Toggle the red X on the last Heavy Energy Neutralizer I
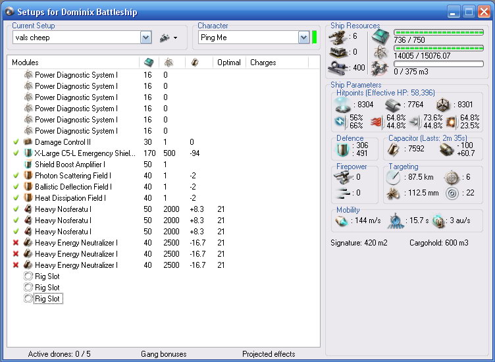This screenshot has height=362, width=495. point(16,265)
